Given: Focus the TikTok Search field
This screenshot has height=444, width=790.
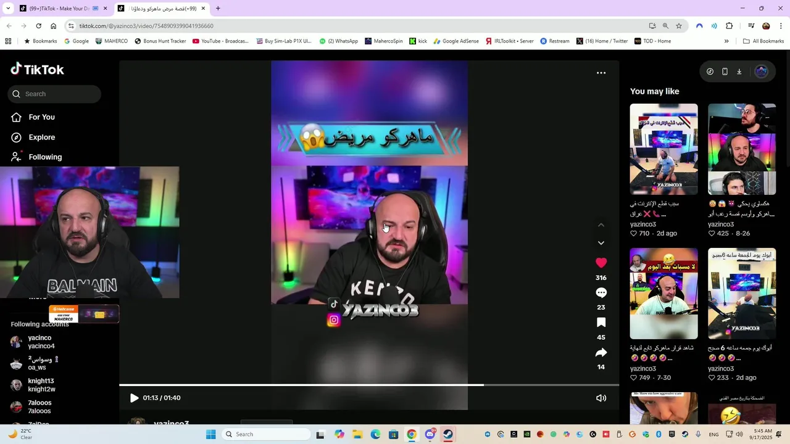Looking at the screenshot, I should click(54, 94).
